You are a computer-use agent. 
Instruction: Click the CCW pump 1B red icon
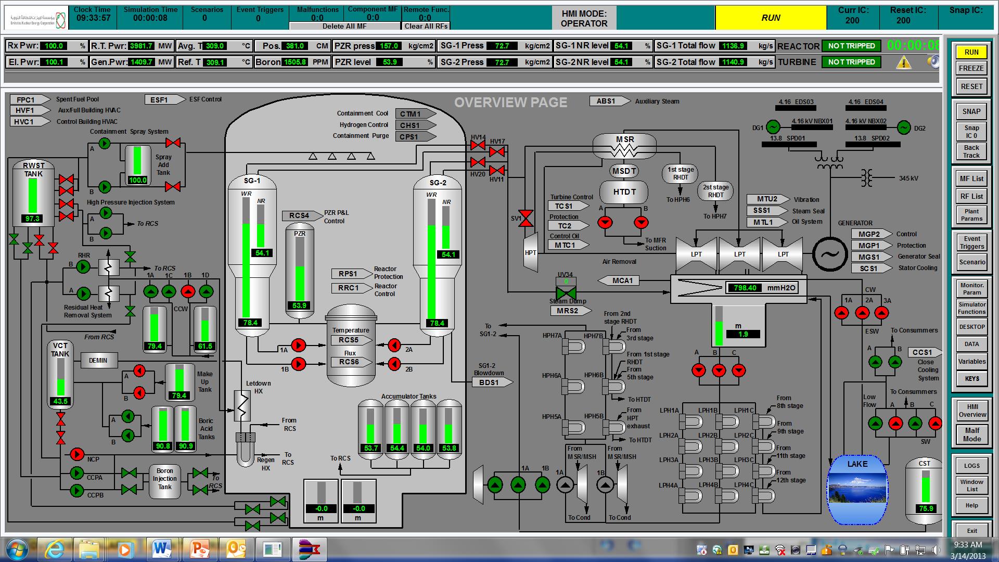click(x=188, y=291)
